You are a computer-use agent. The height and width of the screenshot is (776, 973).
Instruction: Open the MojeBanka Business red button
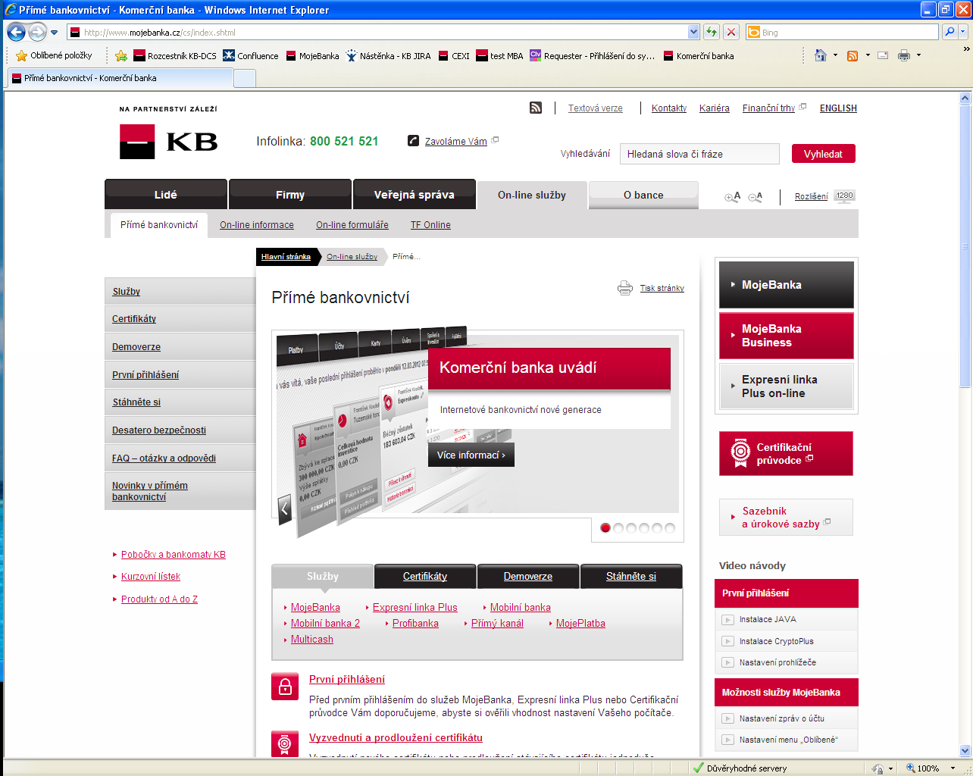787,336
